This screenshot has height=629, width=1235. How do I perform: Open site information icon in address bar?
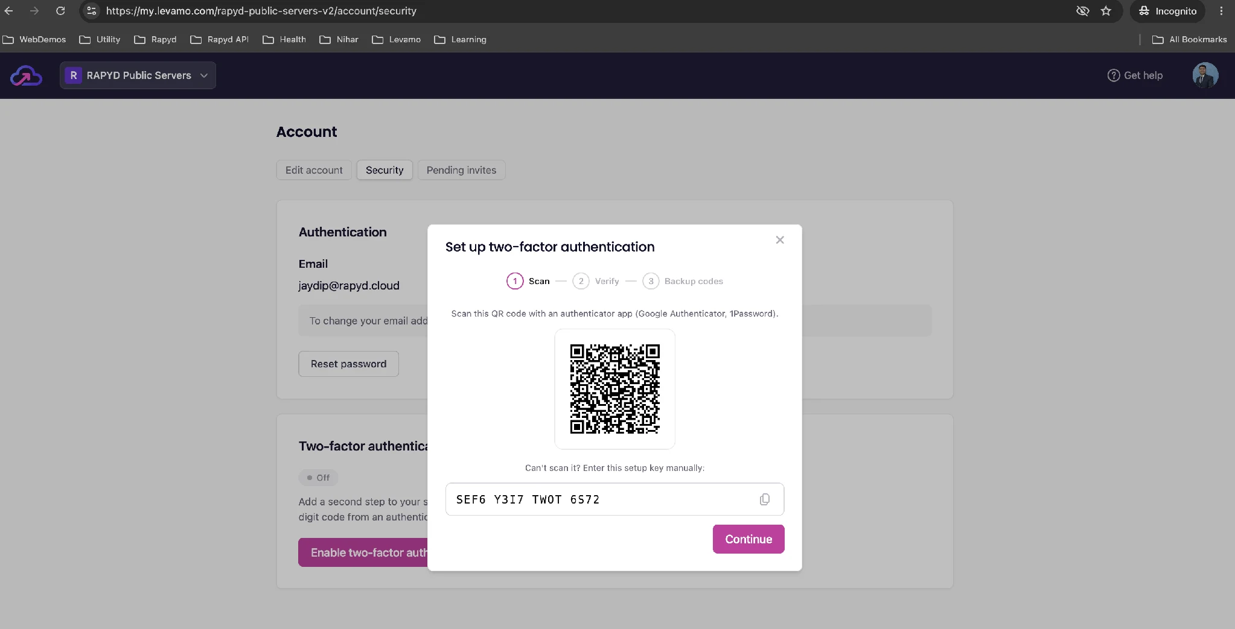tap(91, 11)
